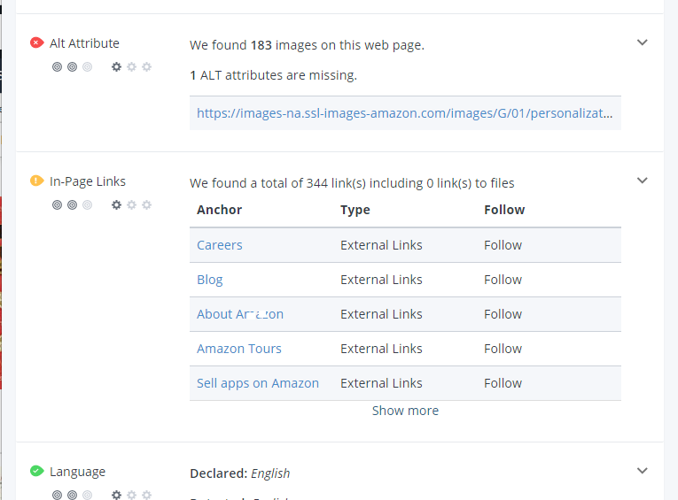678x500 pixels.
Task: Open the About Amazon anchor link
Action: tap(240, 314)
